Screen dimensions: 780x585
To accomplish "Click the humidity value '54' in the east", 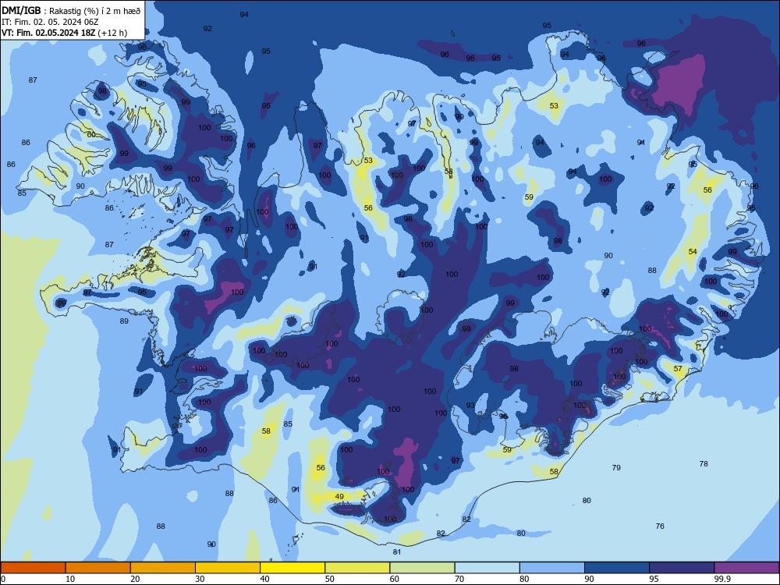I will pyautogui.click(x=693, y=252).
